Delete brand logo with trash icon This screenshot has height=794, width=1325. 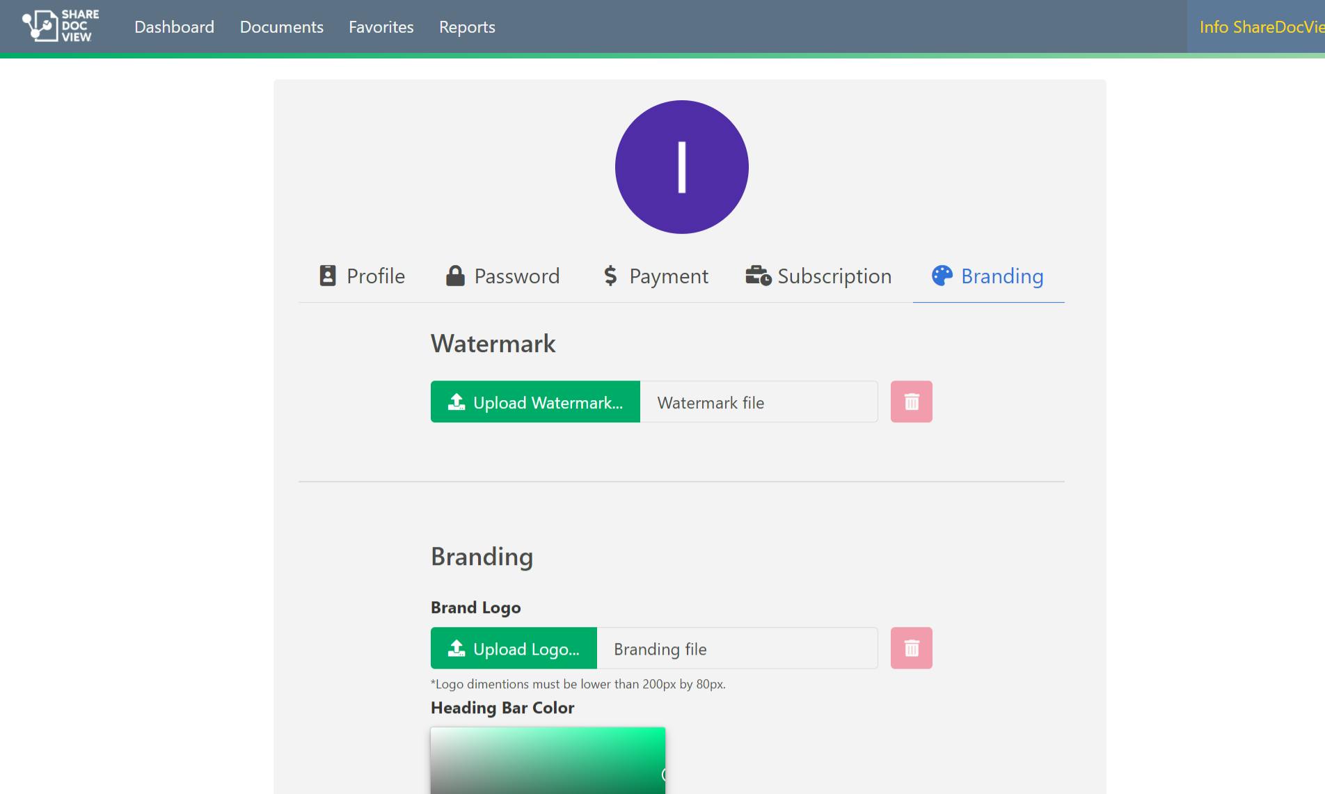click(x=911, y=648)
